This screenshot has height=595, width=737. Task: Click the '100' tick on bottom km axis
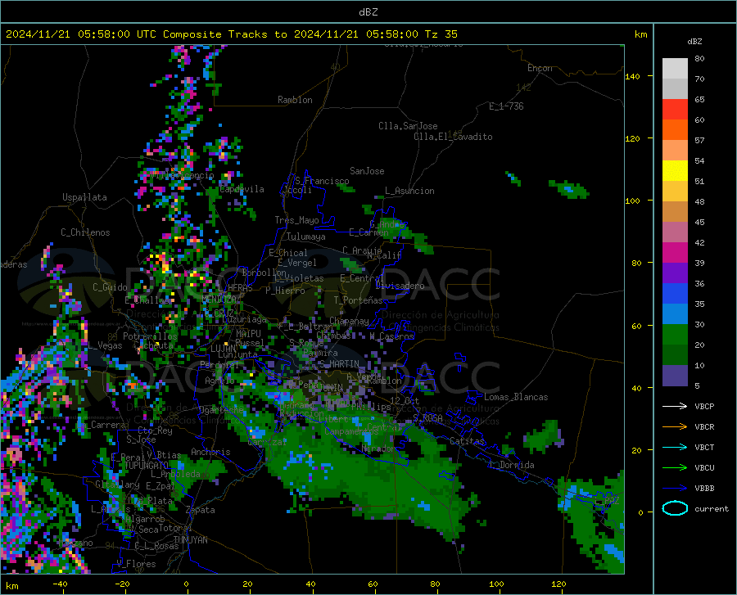496,584
